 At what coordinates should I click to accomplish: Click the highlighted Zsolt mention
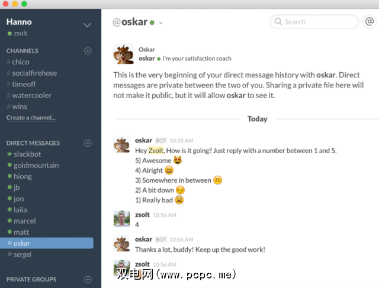point(157,151)
